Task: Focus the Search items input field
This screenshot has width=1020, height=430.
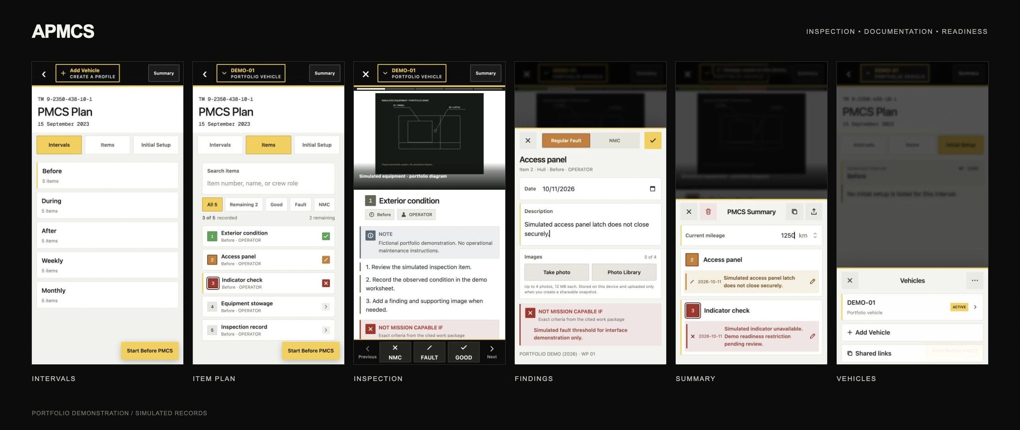Action: pyautogui.click(x=269, y=184)
